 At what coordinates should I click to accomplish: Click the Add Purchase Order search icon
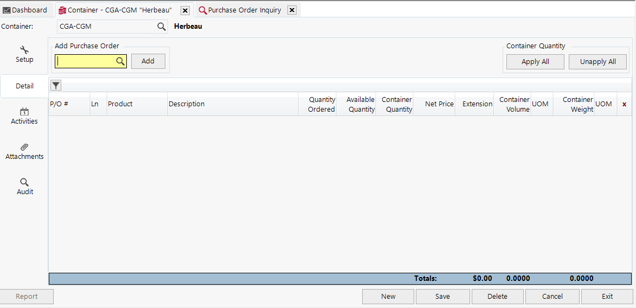click(120, 61)
